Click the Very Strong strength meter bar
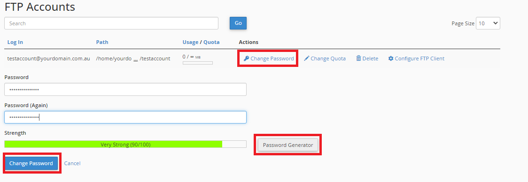Image resolution: width=528 pixels, height=182 pixels. 125,145
